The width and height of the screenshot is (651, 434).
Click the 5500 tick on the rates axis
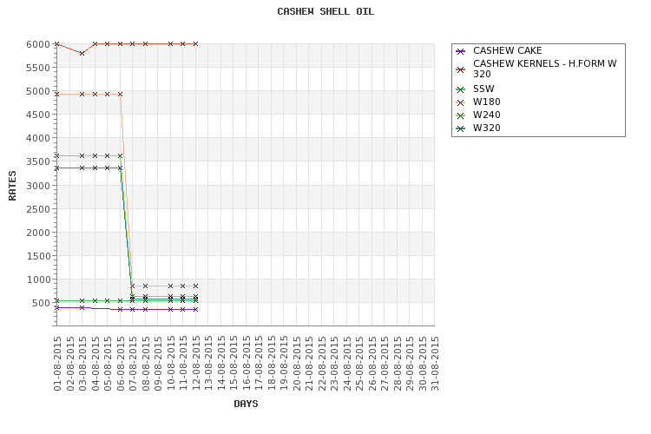(x=38, y=68)
